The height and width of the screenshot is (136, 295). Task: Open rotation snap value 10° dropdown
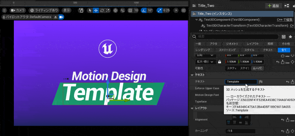pos(150,10)
